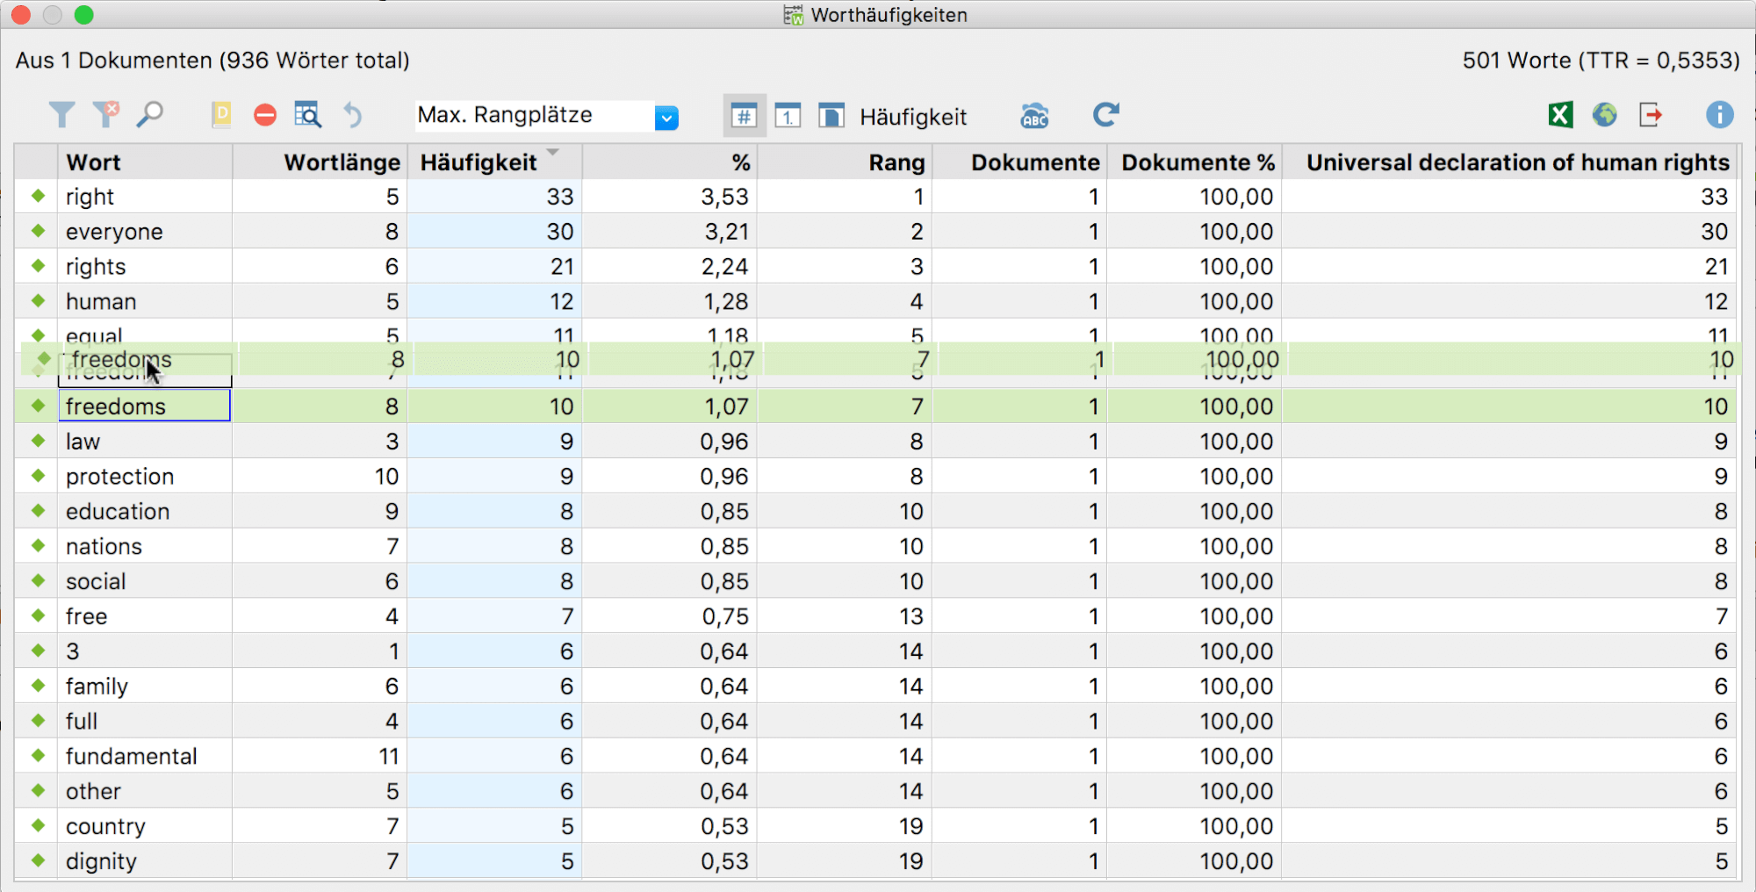The image size is (1756, 892).
Task: Sort by Wort column header
Action: coord(146,162)
